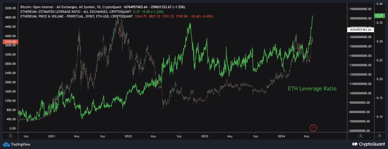The image size is (388, 149).
Task: Click the 2023 label on time axis
Action: pyautogui.click(x=205, y=136)
